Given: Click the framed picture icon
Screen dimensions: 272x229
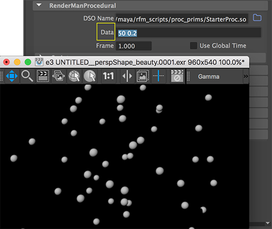Looking at the screenshot, I should click(143, 76).
